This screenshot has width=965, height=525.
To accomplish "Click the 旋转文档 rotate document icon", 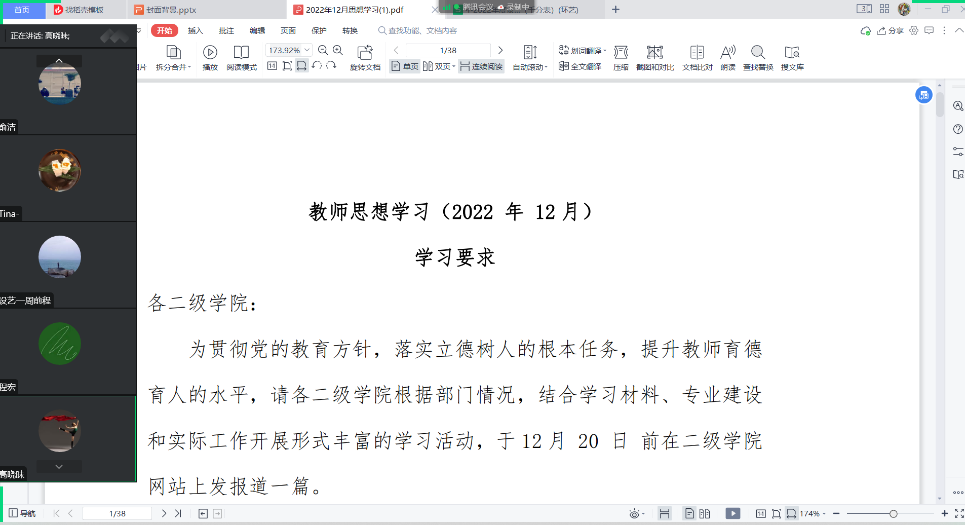I will coord(365,53).
